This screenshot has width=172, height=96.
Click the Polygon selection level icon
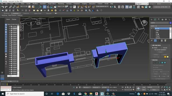point(162,63)
